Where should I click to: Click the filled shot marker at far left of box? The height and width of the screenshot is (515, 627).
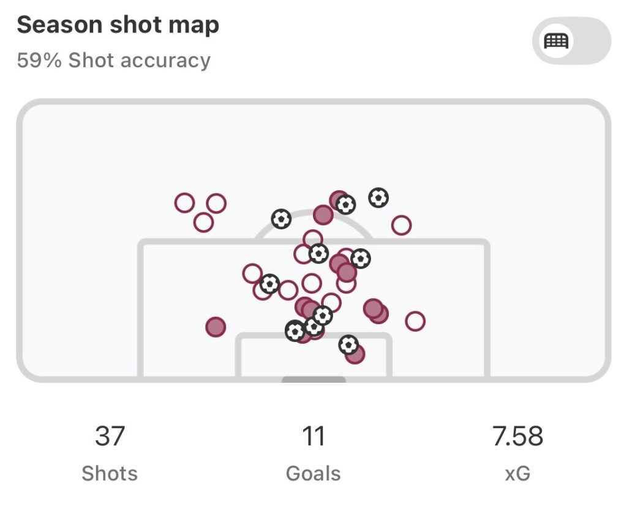tap(216, 327)
